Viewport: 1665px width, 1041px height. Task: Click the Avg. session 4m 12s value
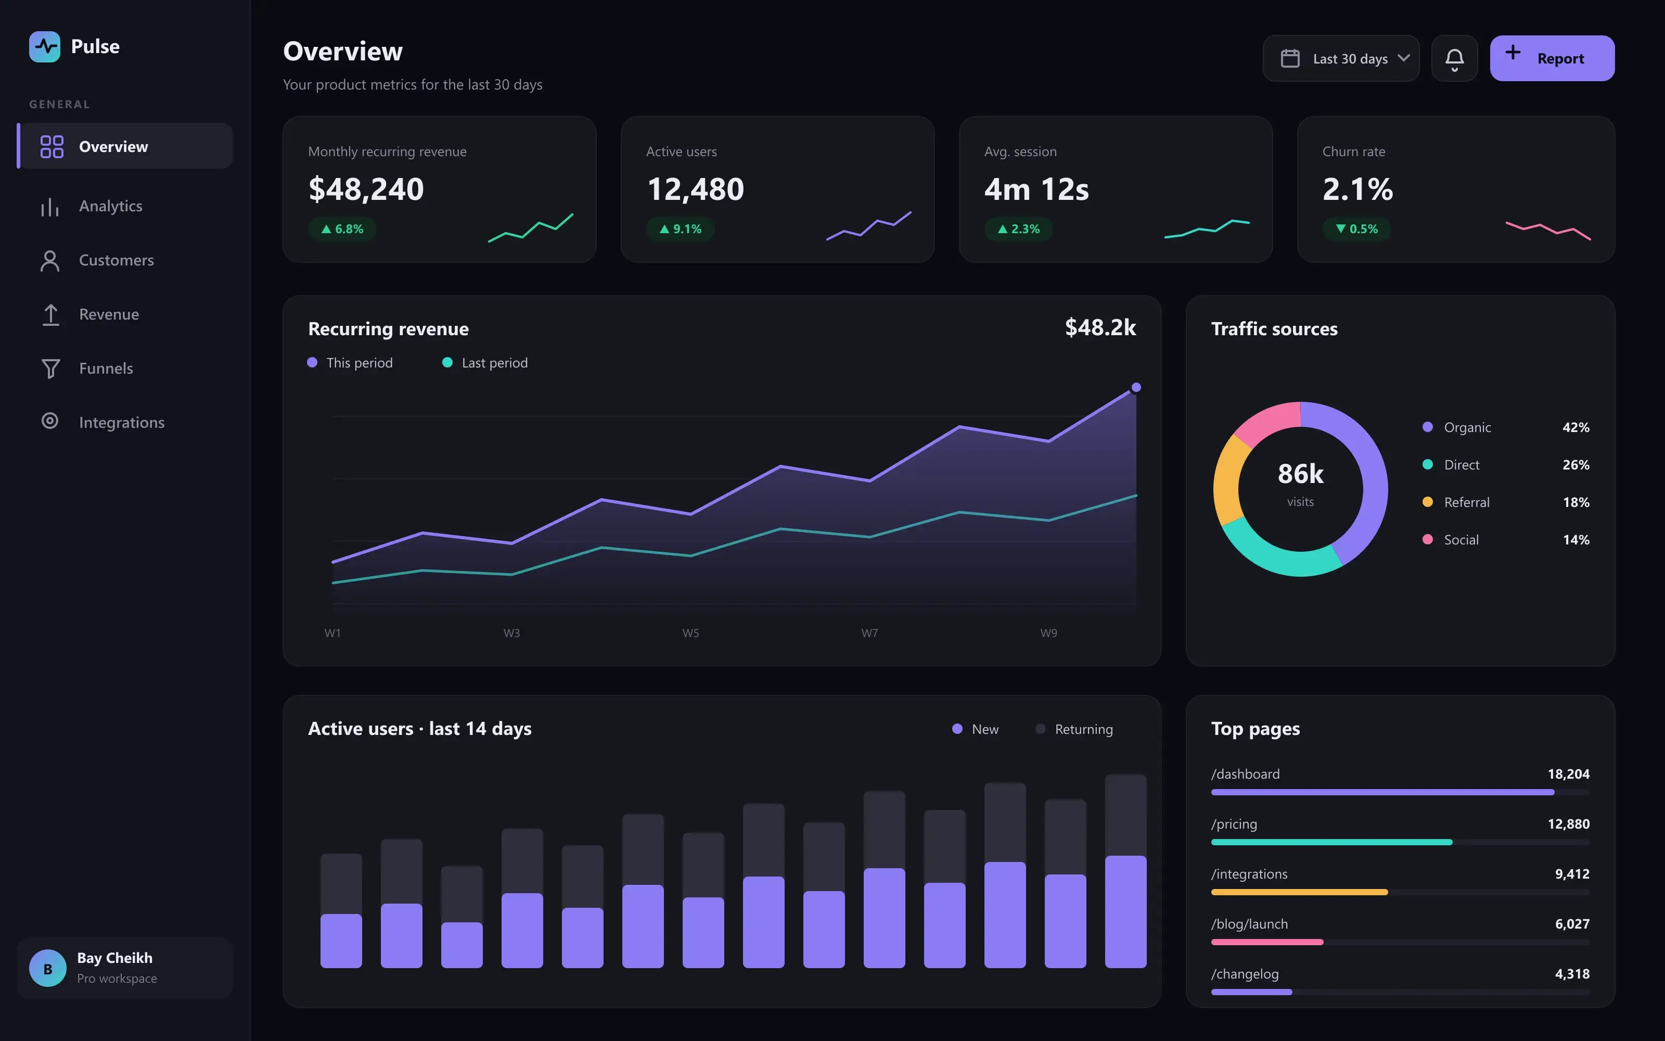[1037, 189]
